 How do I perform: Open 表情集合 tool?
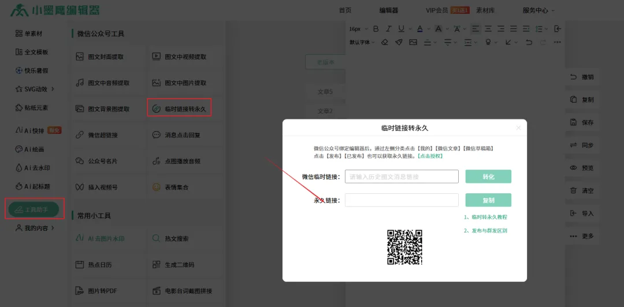[x=170, y=186]
